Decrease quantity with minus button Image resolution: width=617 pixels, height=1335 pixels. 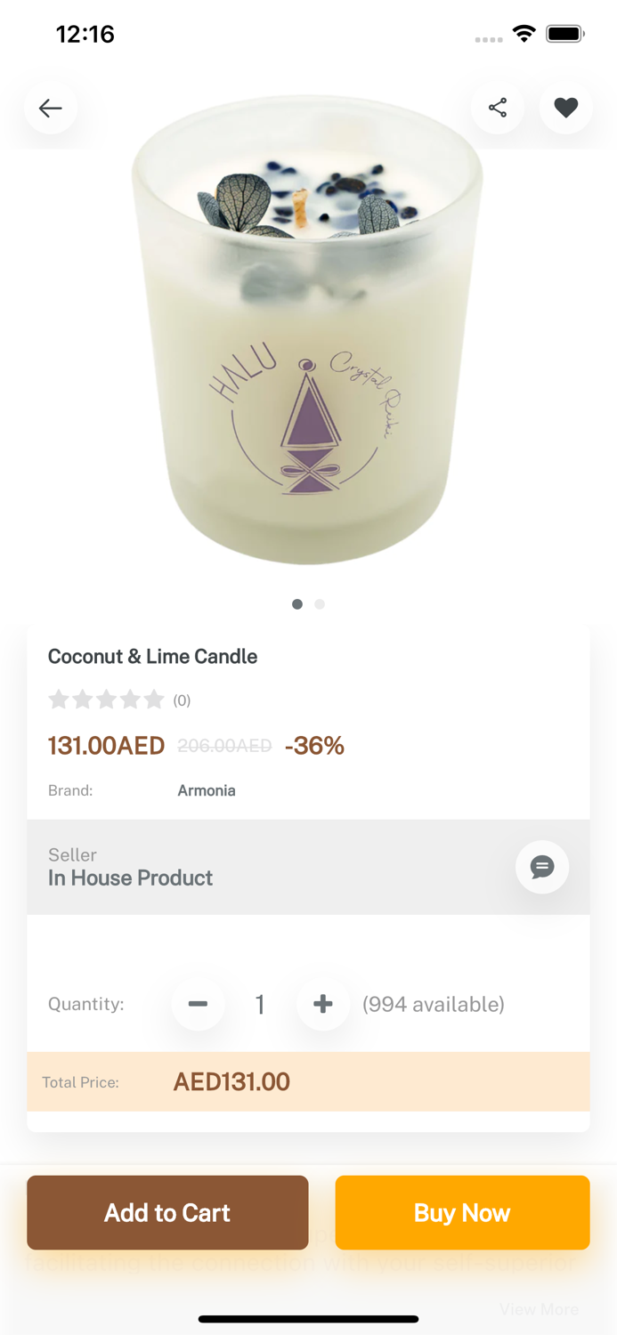pos(198,1004)
